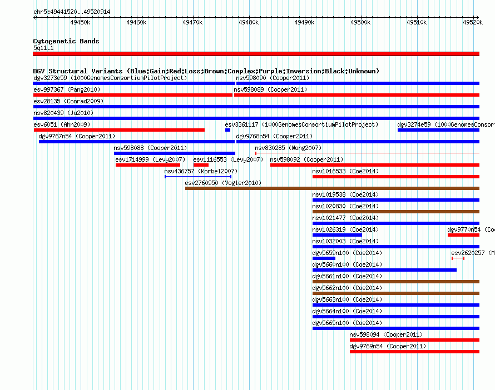Click the 49490k ruler position
495x390 pixels.
(x=304, y=22)
